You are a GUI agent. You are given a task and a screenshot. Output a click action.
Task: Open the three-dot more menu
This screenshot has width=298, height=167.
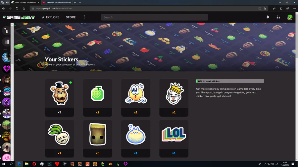84,17
